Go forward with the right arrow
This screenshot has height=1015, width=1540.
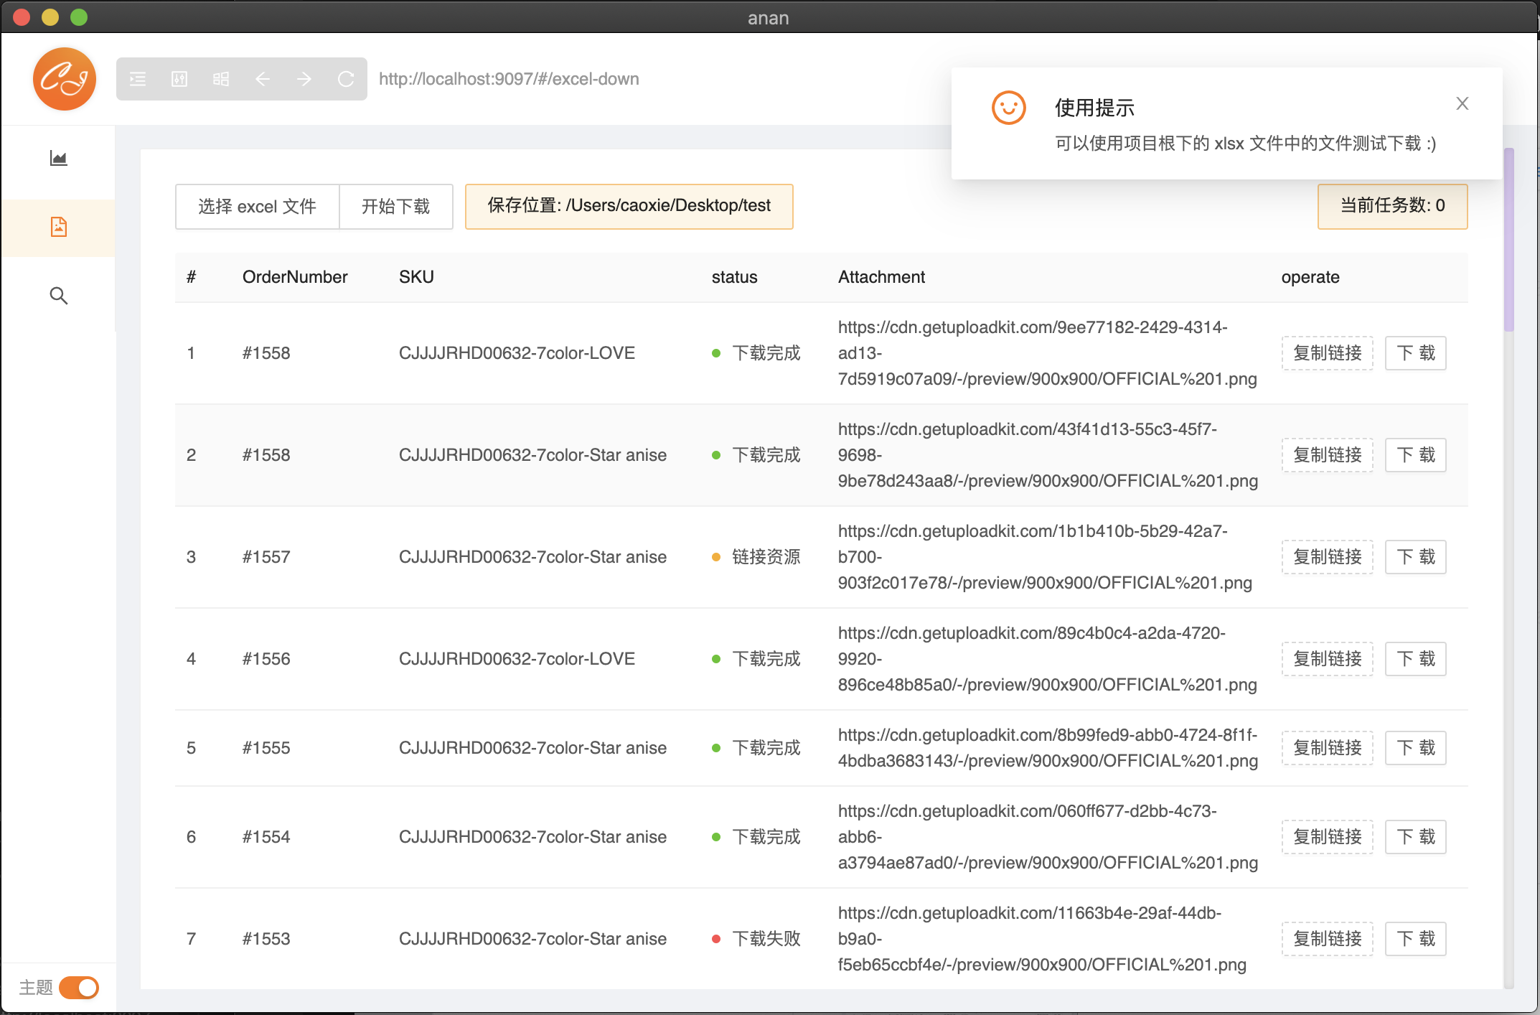click(x=304, y=79)
